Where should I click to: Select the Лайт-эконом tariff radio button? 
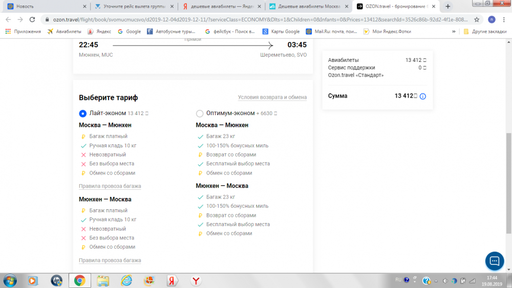(82, 113)
